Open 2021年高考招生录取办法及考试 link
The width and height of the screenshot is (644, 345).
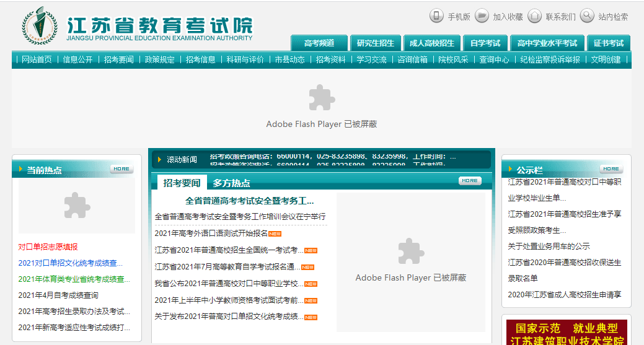[x=74, y=312]
